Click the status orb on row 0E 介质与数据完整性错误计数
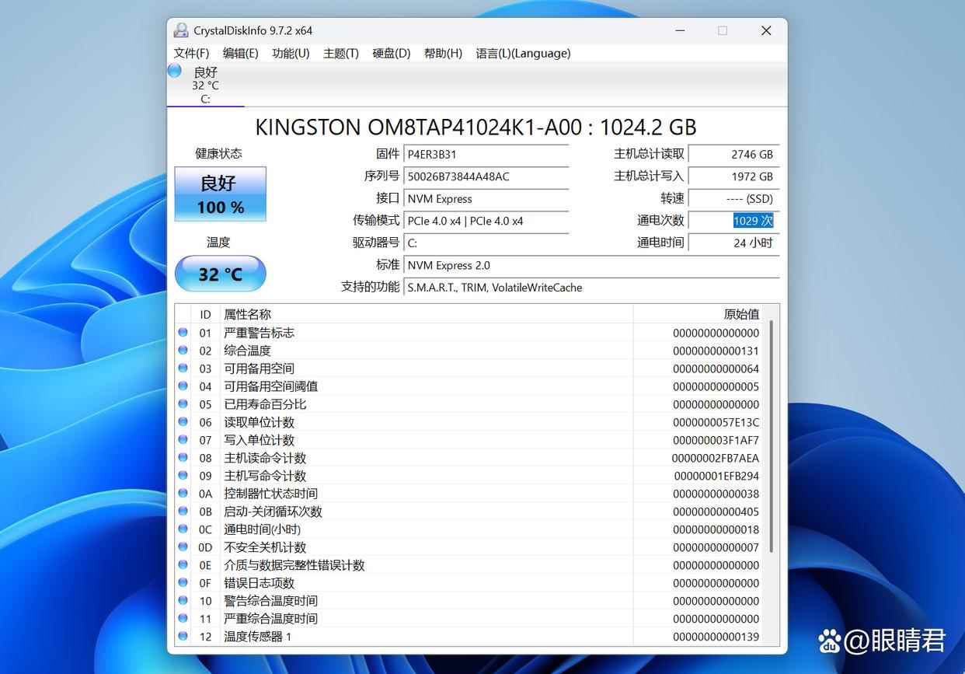965x674 pixels. [x=183, y=564]
